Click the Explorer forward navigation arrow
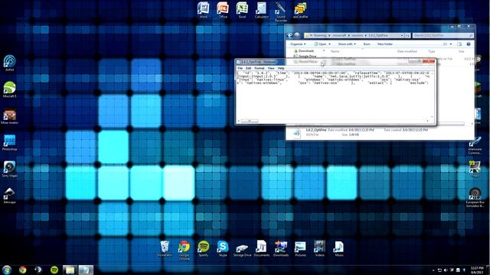This screenshot has height=275, width=490. (x=297, y=35)
